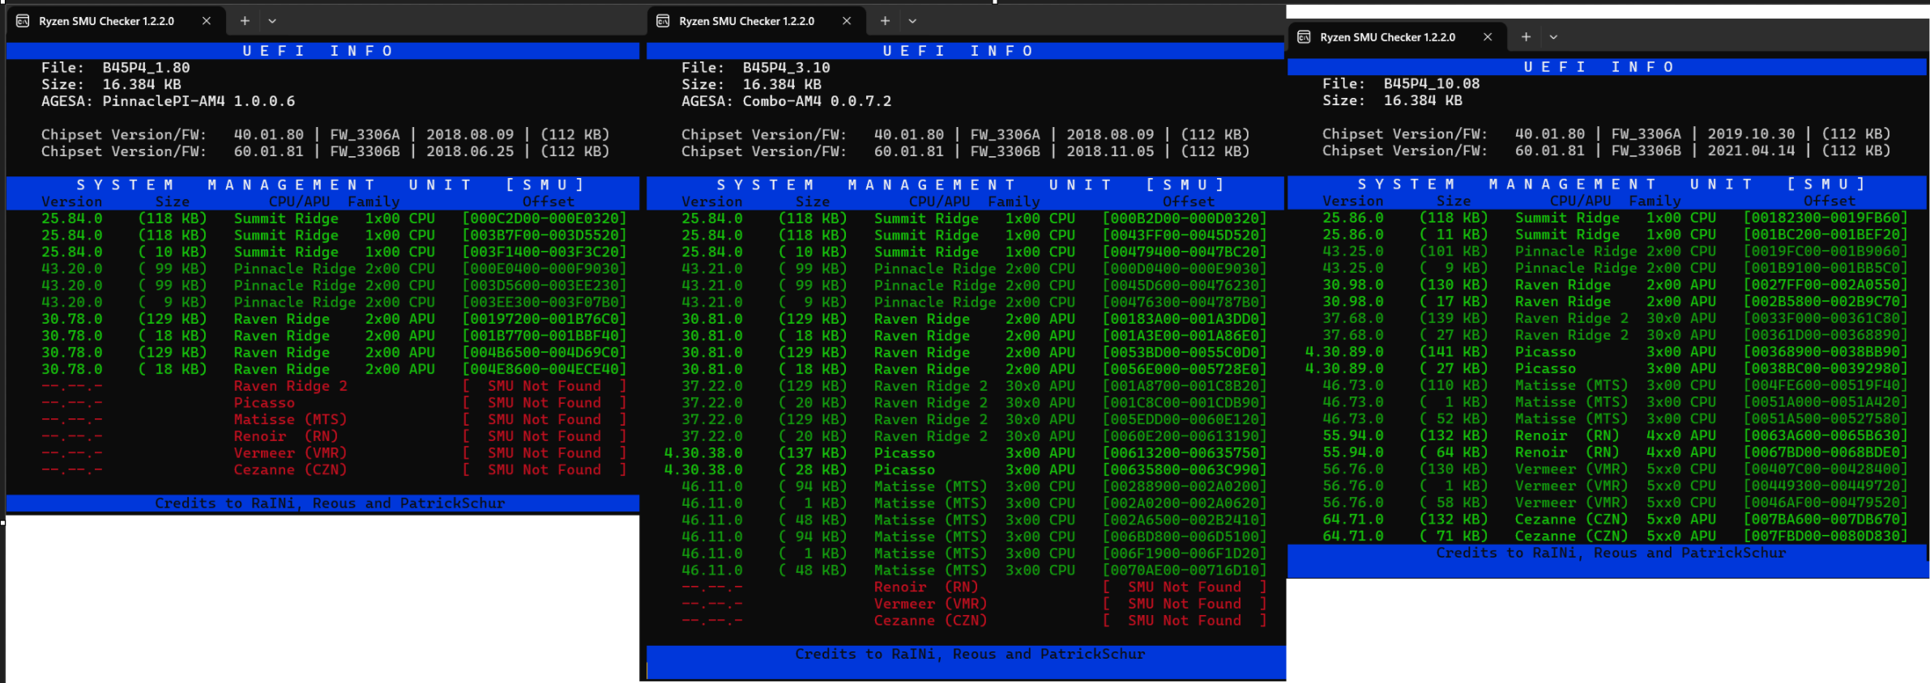
Task: Click offset [007FBD00-0080D830]
Action: point(1825,537)
